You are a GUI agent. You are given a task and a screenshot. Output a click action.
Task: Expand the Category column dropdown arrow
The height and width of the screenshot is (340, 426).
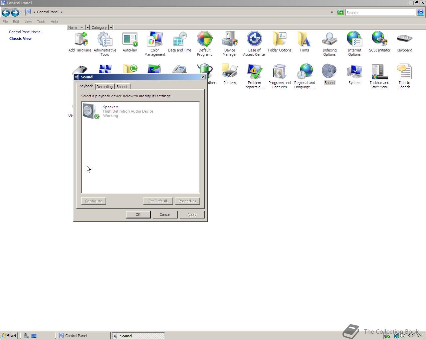coord(111,28)
